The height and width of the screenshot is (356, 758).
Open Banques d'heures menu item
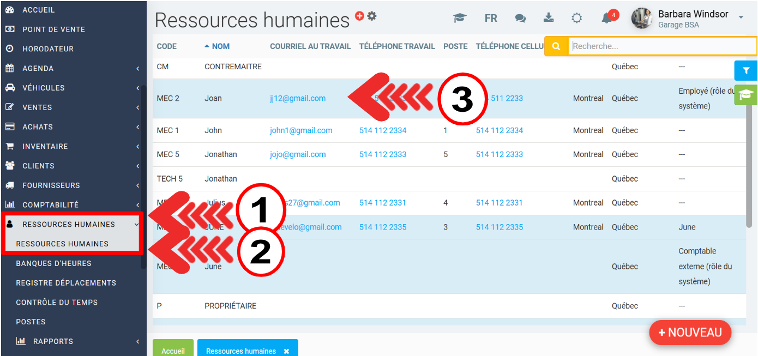click(x=53, y=263)
